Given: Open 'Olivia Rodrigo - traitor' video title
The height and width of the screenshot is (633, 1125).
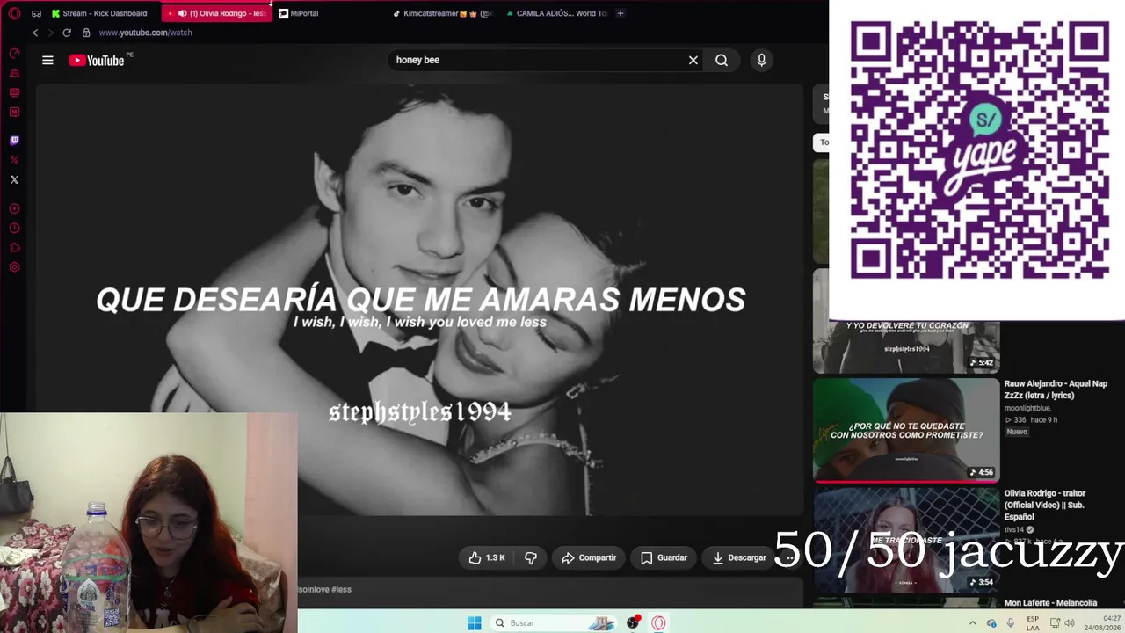Looking at the screenshot, I should tap(1045, 505).
